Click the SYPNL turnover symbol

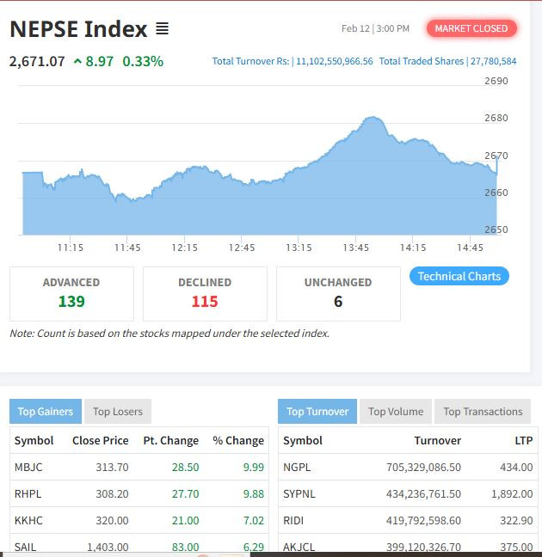click(x=299, y=494)
